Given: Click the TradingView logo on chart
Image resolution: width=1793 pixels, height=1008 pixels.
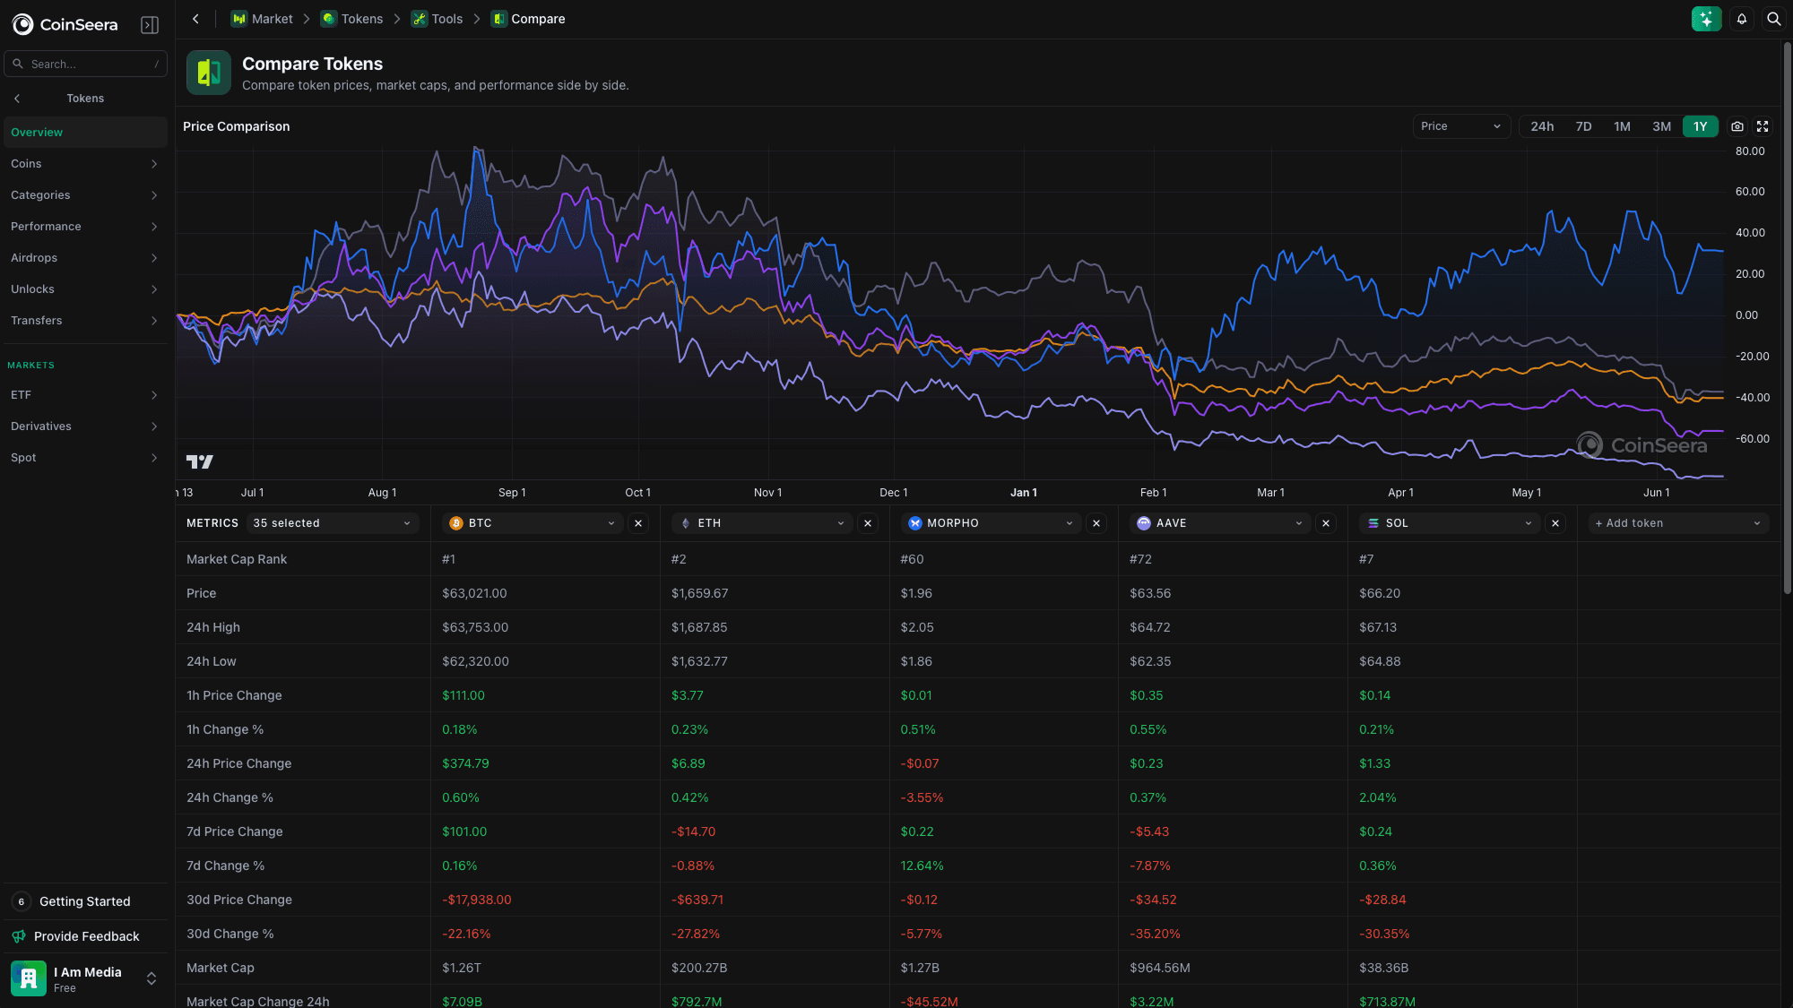Looking at the screenshot, I should (199, 461).
